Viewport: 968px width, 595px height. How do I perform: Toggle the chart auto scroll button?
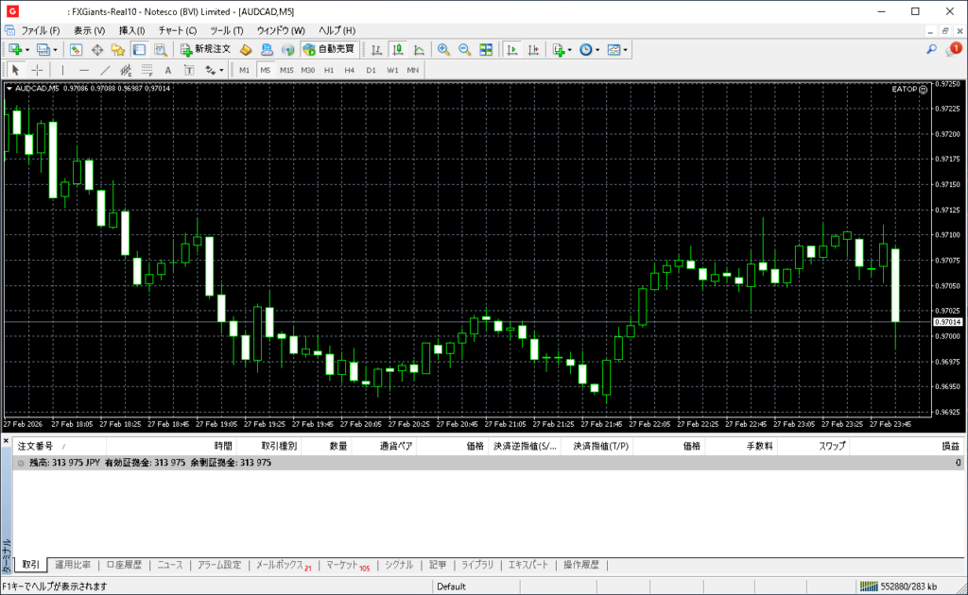pos(512,49)
